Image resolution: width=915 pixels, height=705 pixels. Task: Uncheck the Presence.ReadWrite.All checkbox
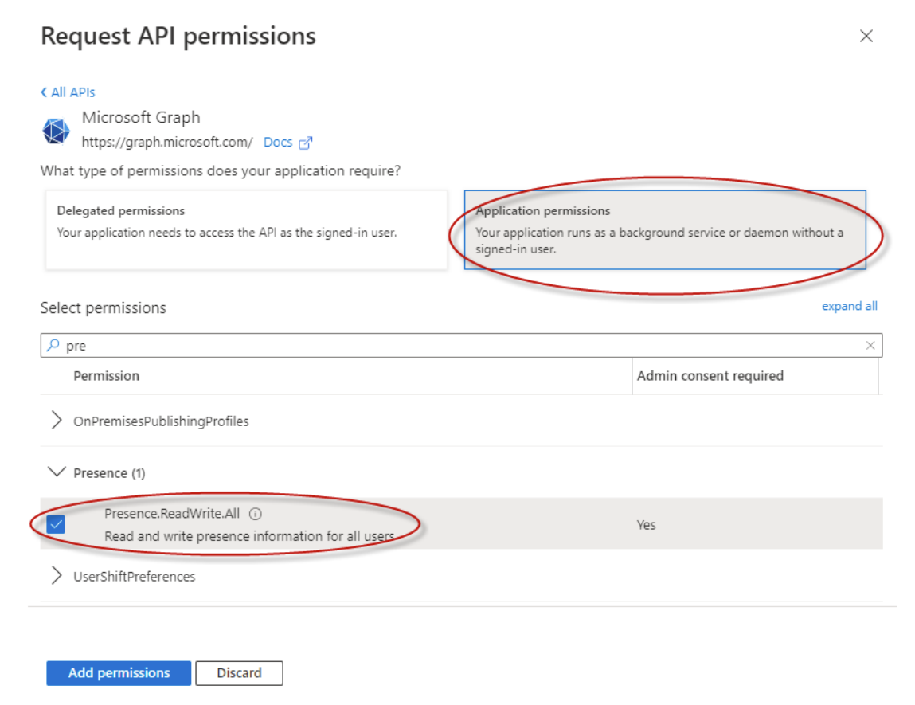[x=56, y=524]
